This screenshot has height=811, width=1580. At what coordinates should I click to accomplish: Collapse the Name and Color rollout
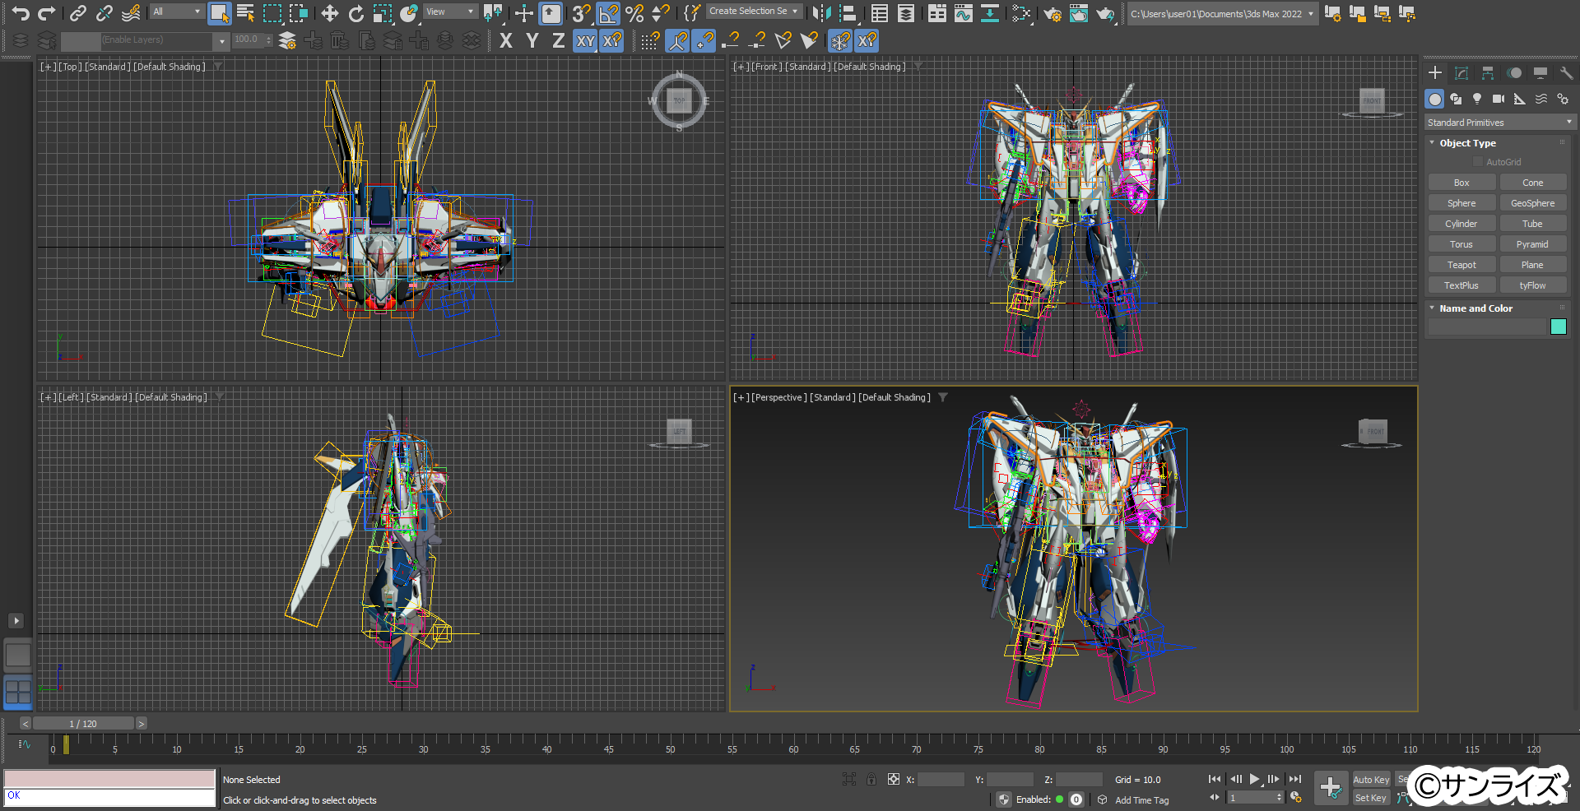[1432, 308]
